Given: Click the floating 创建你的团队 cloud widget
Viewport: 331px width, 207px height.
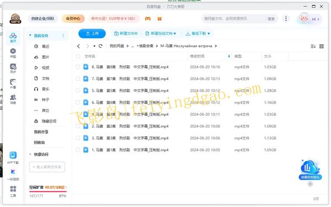Looking at the screenshot, I should pos(310,170).
